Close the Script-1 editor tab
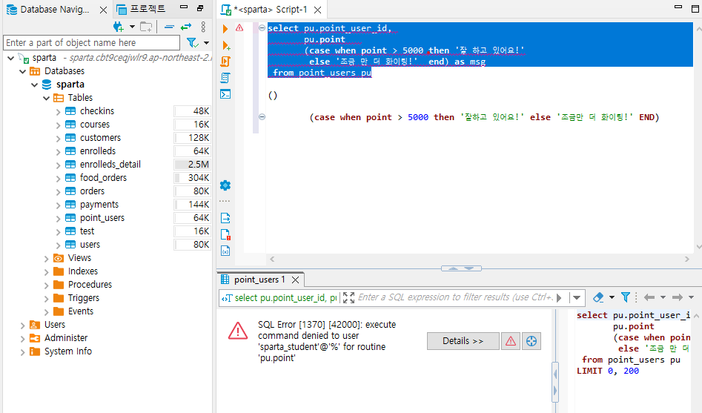The image size is (702, 413). 317,10
